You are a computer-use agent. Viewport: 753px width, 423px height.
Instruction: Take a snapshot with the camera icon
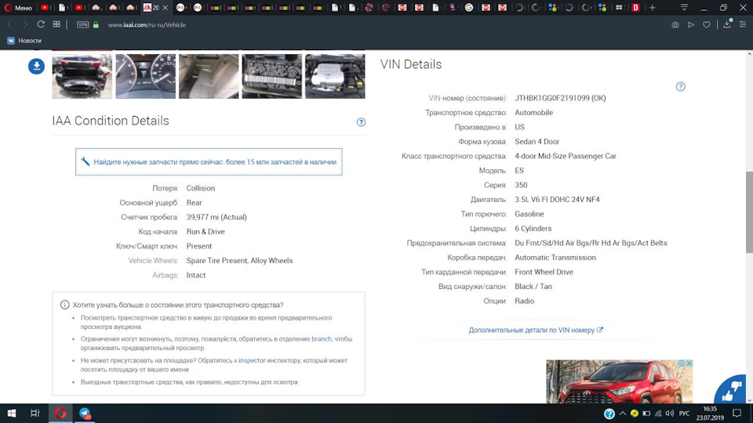[675, 24]
